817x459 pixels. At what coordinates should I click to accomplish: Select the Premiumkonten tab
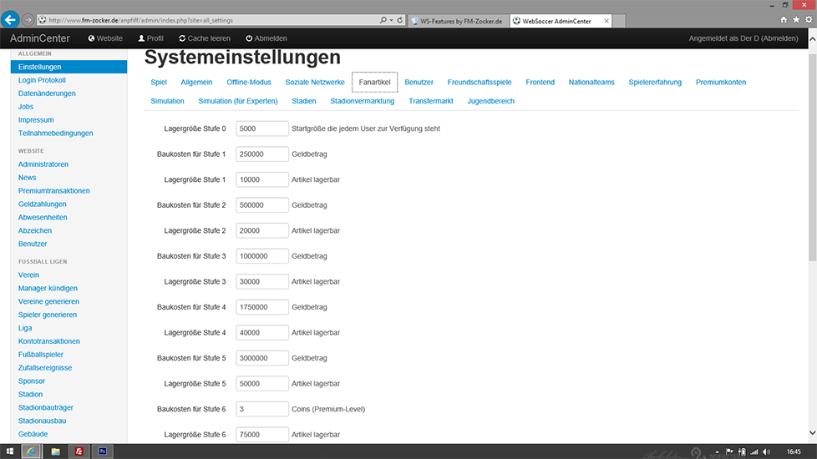point(721,83)
